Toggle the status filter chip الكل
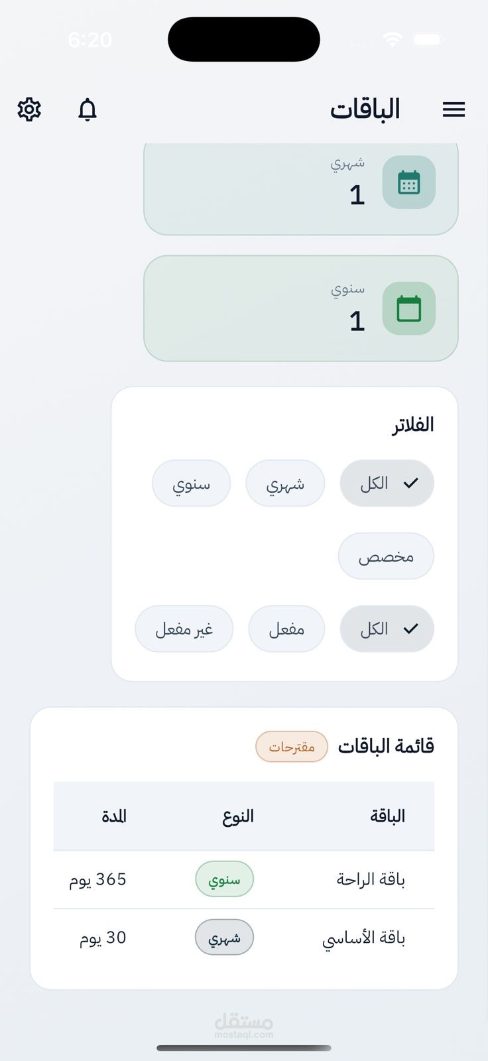This screenshot has height=1061, width=488. pos(387,629)
